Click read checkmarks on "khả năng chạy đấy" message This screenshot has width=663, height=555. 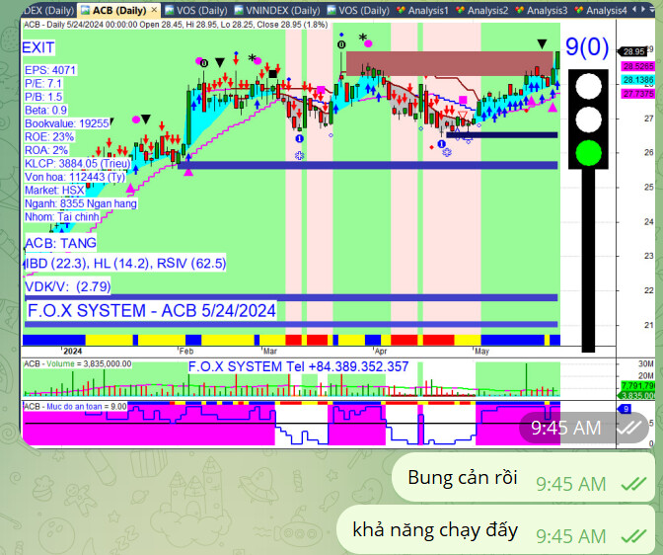633,536
